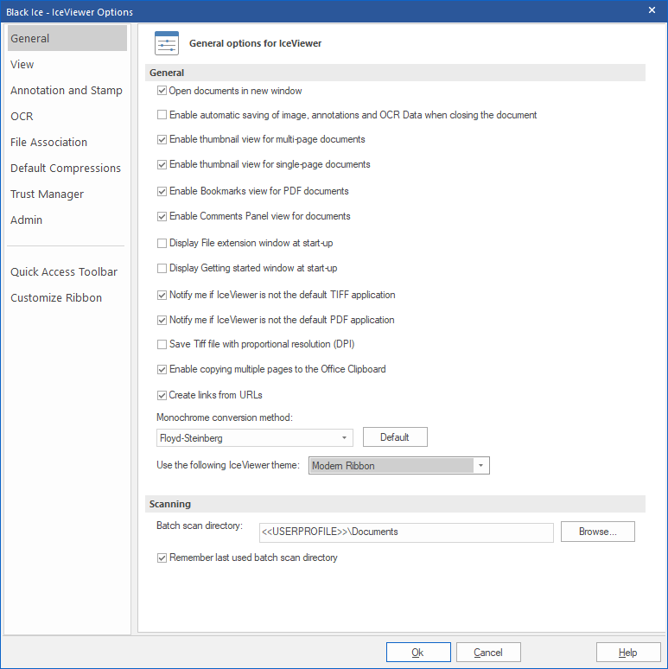Close the IceViewer Options dialog
Screen dimensions: 668x669
(652, 10)
